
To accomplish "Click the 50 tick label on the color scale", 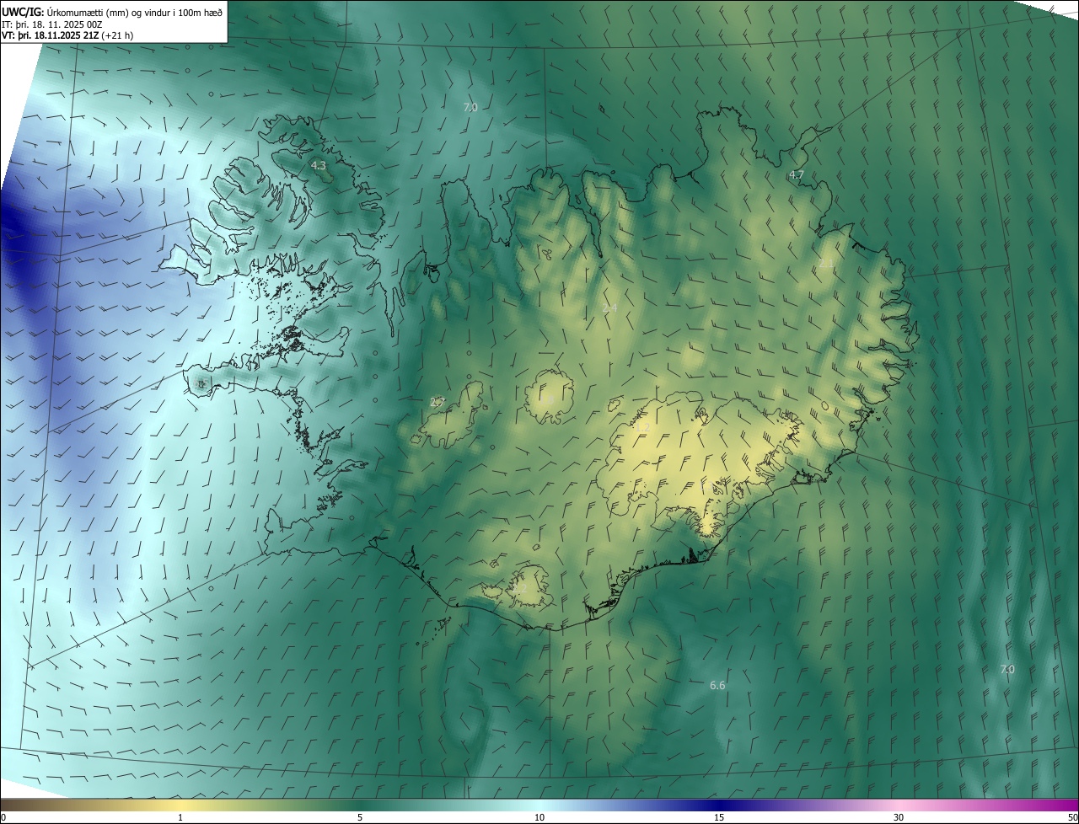I will (1072, 817).
